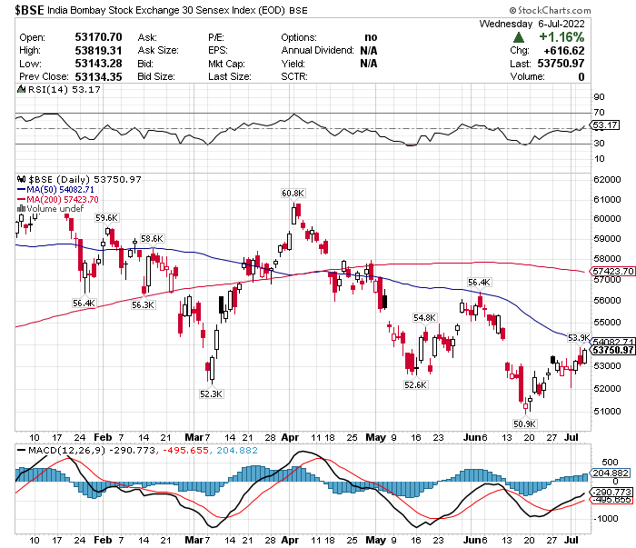Click the High value 53819.31
Viewport: 636px width, 548px height.
coord(98,50)
